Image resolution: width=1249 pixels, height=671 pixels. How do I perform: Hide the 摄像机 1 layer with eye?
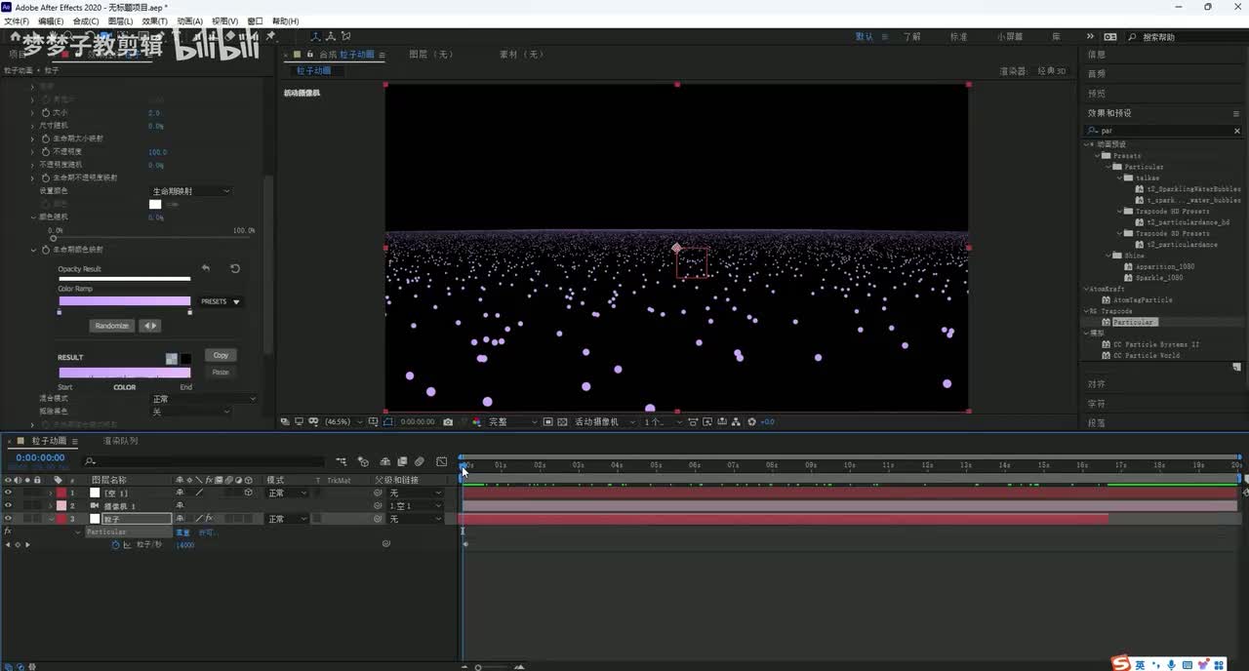pyautogui.click(x=8, y=506)
